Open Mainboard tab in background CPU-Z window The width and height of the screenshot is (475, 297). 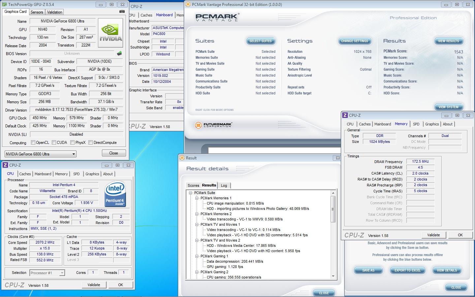pos(164,15)
